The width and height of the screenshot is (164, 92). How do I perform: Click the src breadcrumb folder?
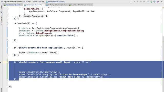[35, 2]
